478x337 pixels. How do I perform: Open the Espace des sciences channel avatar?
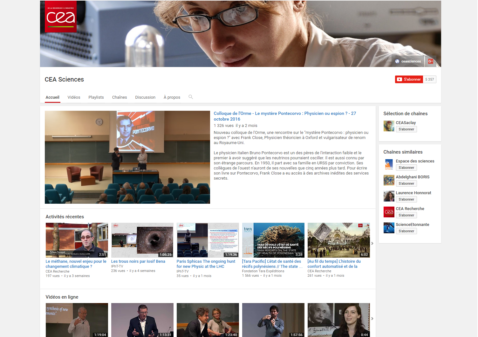click(389, 164)
